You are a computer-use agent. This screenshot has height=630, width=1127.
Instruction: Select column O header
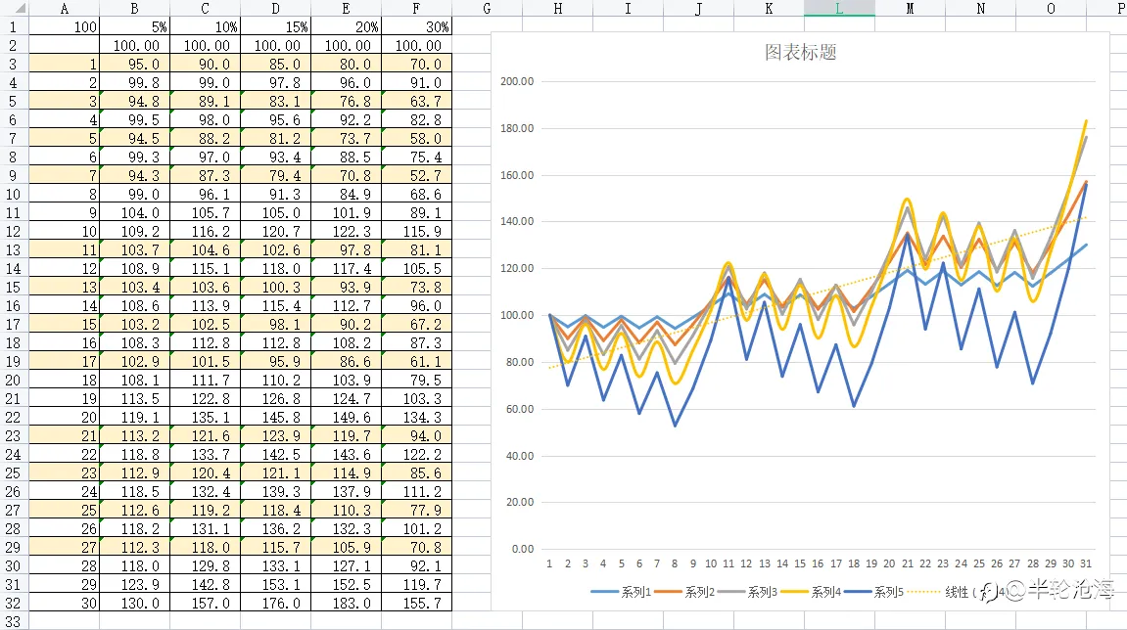pyautogui.click(x=1051, y=9)
